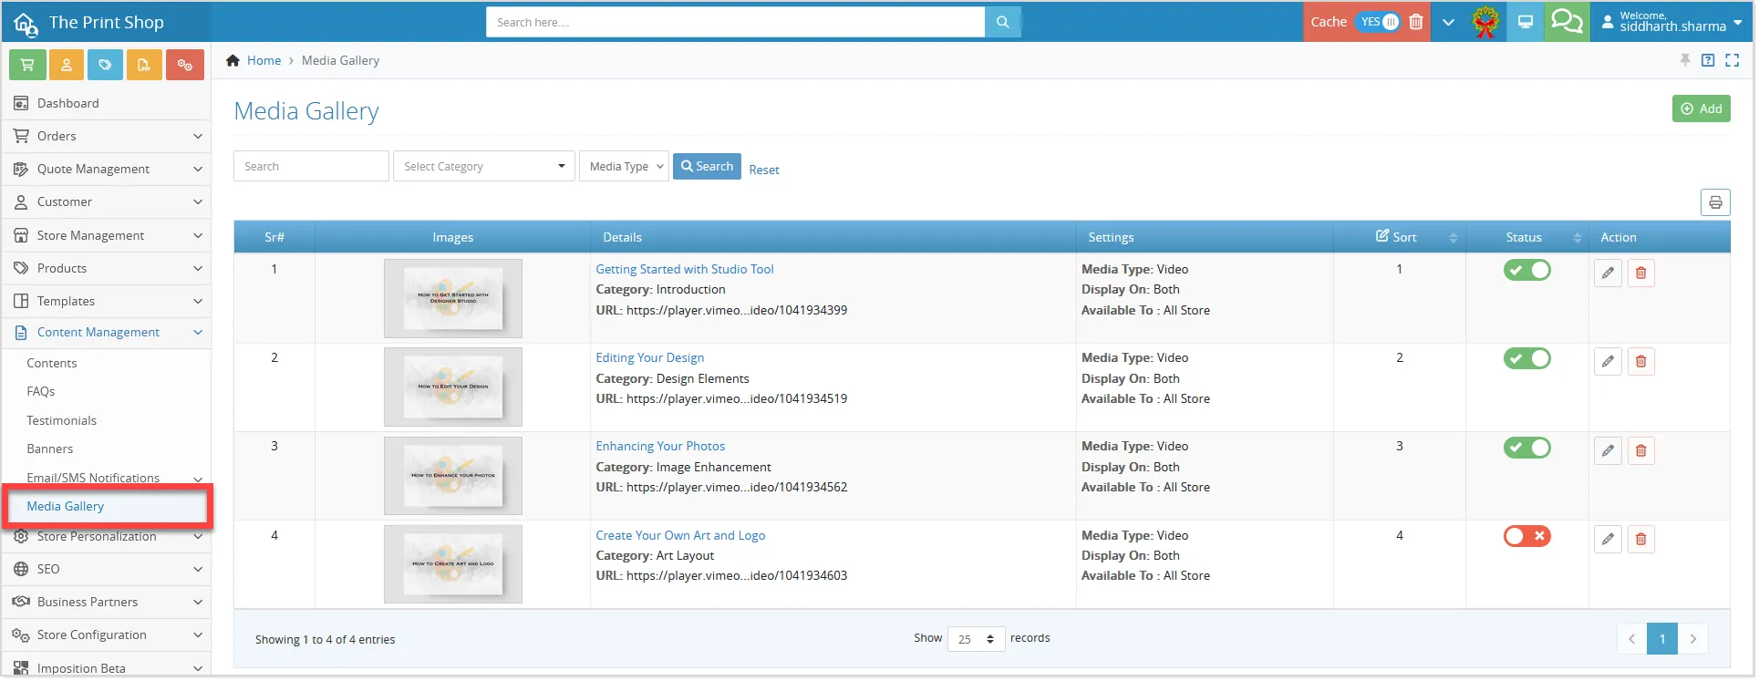Open Dashboard in the sidebar
Image resolution: width=1759 pixels, height=681 pixels.
[107, 103]
